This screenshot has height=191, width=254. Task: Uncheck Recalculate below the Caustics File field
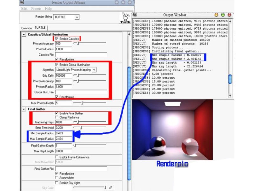coord(57,59)
